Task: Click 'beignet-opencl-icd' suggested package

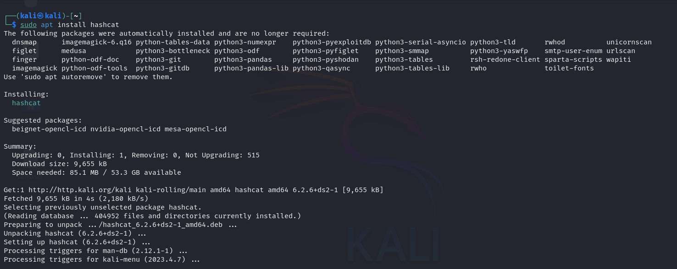Action: coord(49,129)
